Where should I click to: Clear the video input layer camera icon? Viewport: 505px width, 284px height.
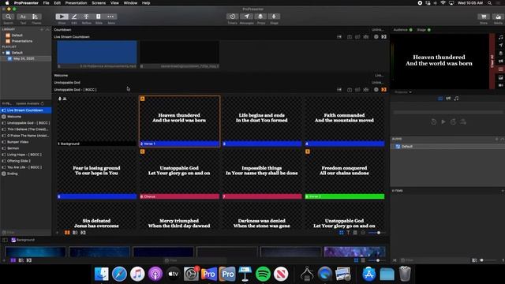[x=501, y=85]
